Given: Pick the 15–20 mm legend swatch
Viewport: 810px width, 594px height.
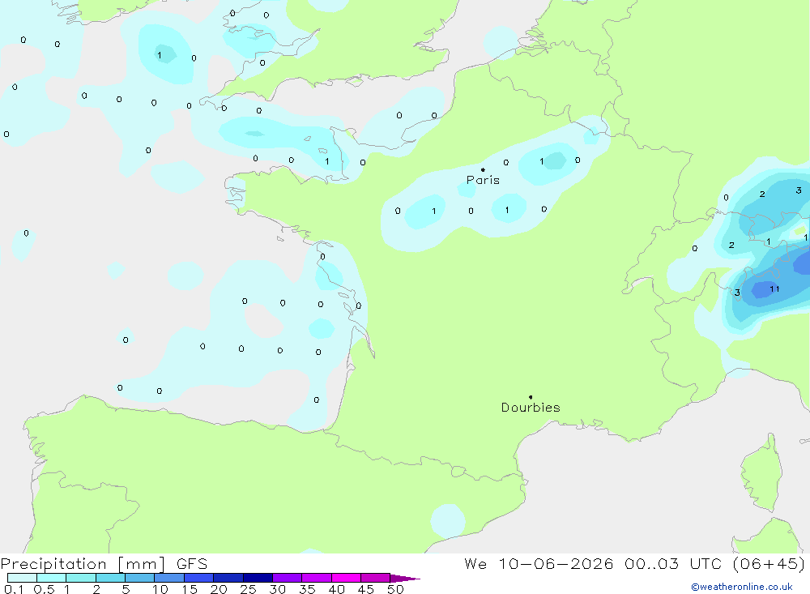Looking at the screenshot, I should 198,578.
